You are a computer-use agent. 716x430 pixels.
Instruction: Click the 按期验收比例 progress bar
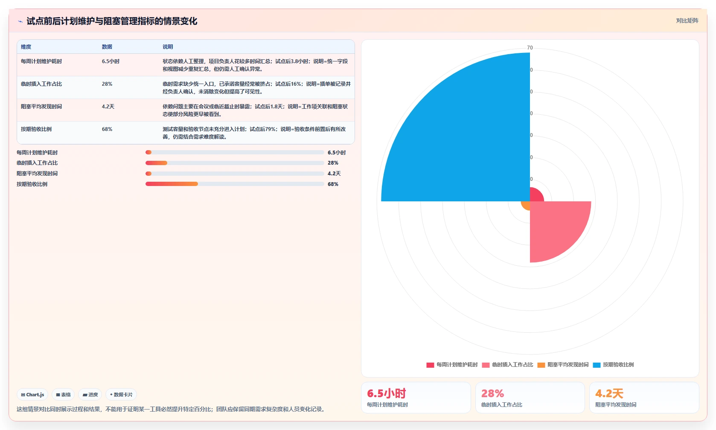coord(235,184)
